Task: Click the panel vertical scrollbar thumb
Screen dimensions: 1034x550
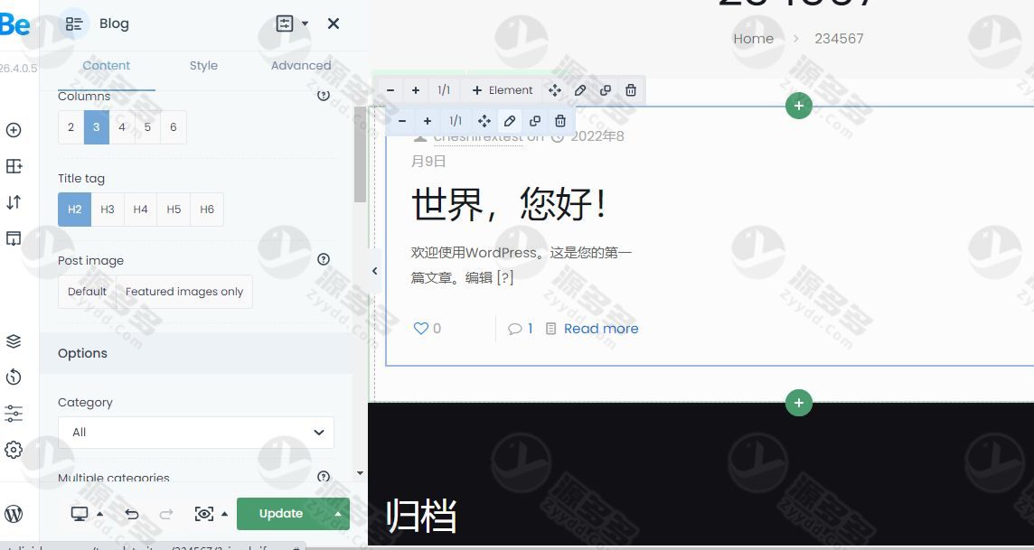Action: pos(360,154)
